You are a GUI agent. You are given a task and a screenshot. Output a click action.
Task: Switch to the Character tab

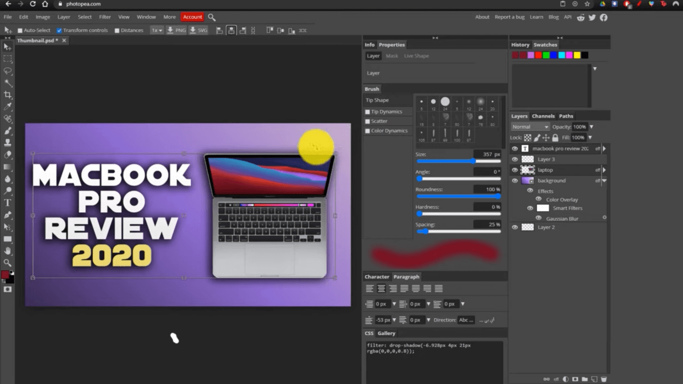pos(377,277)
